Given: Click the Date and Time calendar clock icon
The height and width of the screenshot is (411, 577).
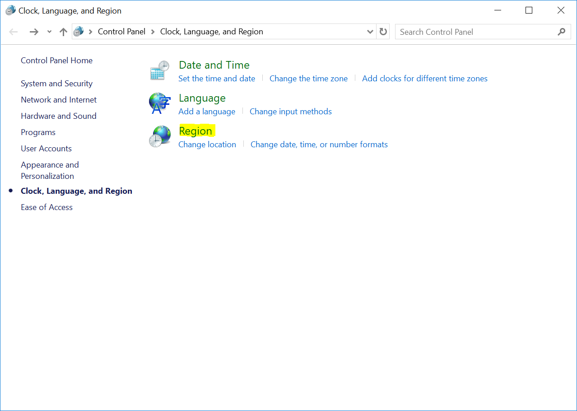Looking at the screenshot, I should pyautogui.click(x=160, y=71).
